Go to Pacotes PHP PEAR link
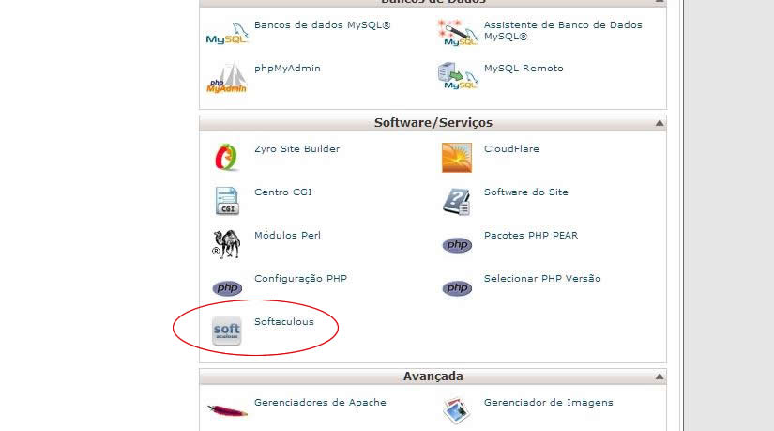 click(531, 236)
